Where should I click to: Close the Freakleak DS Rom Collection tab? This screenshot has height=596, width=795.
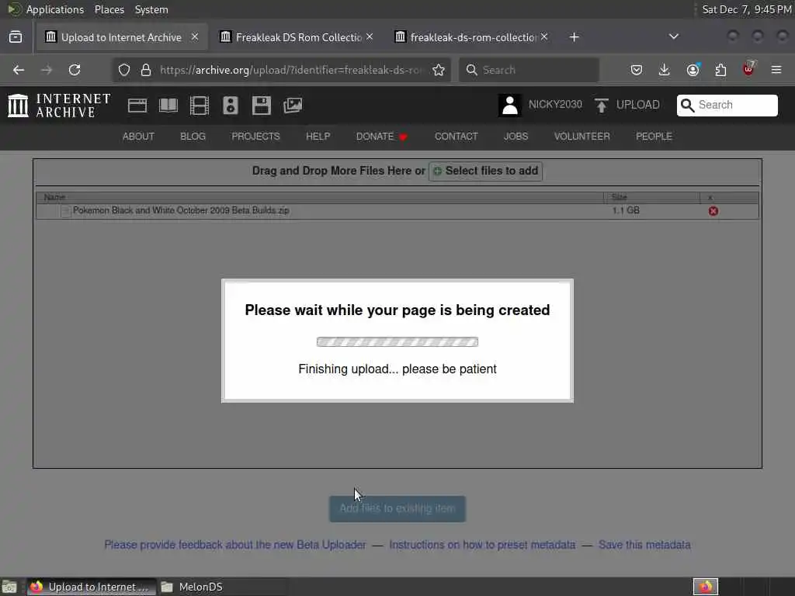370,37
